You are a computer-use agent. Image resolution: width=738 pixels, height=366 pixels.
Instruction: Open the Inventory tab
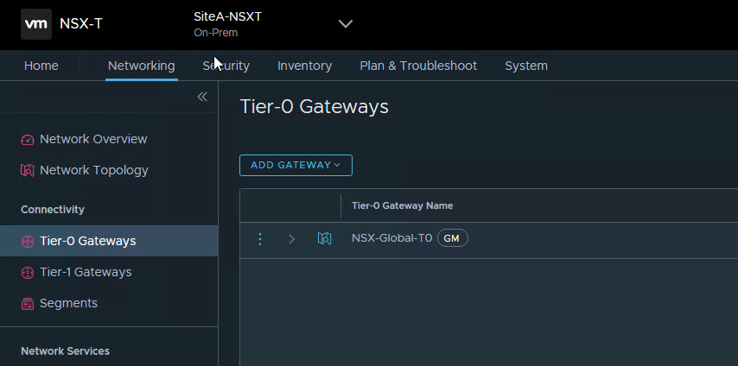304,66
